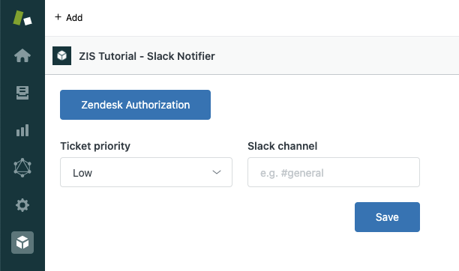Open the Admin gear icon
459x271 pixels.
tap(22, 205)
